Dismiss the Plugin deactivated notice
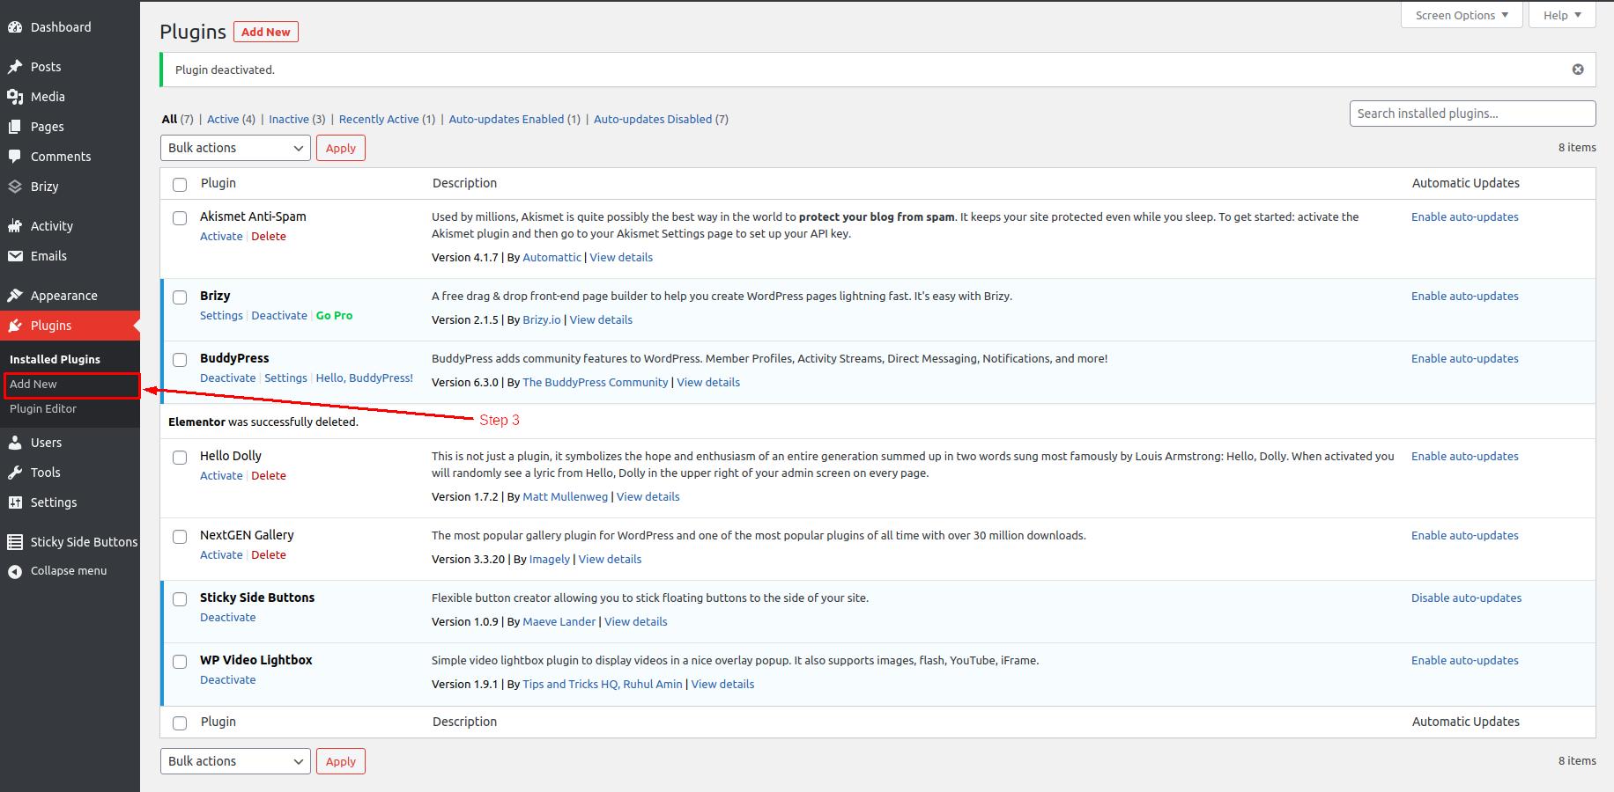This screenshot has height=792, width=1614. click(x=1578, y=70)
